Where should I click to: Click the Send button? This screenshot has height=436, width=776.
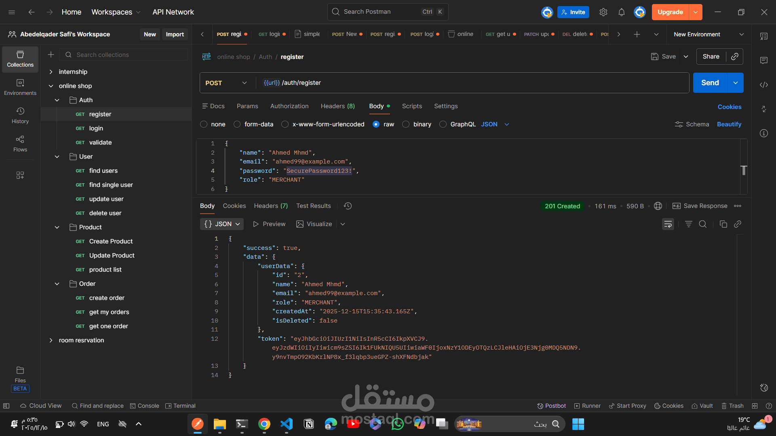click(x=710, y=83)
